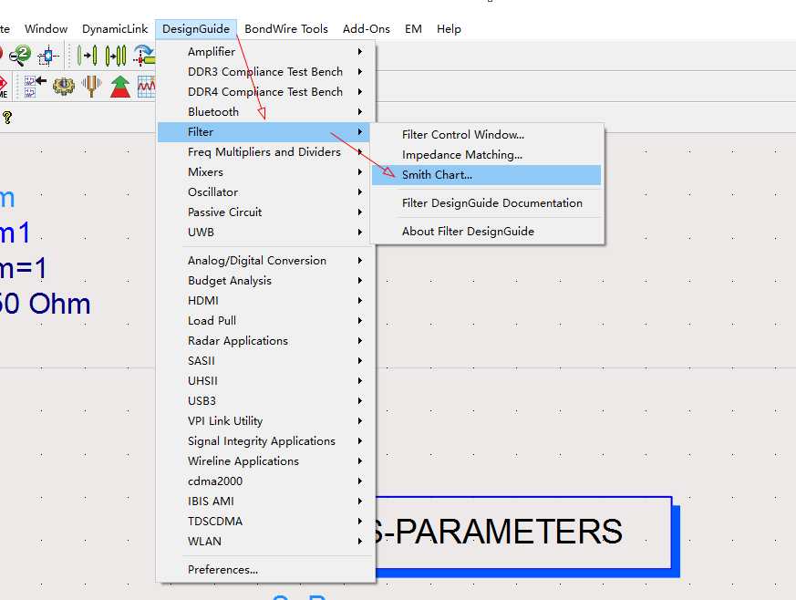Click the yellow question mark help icon
This screenshot has height=600, width=796.
[x=7, y=118]
